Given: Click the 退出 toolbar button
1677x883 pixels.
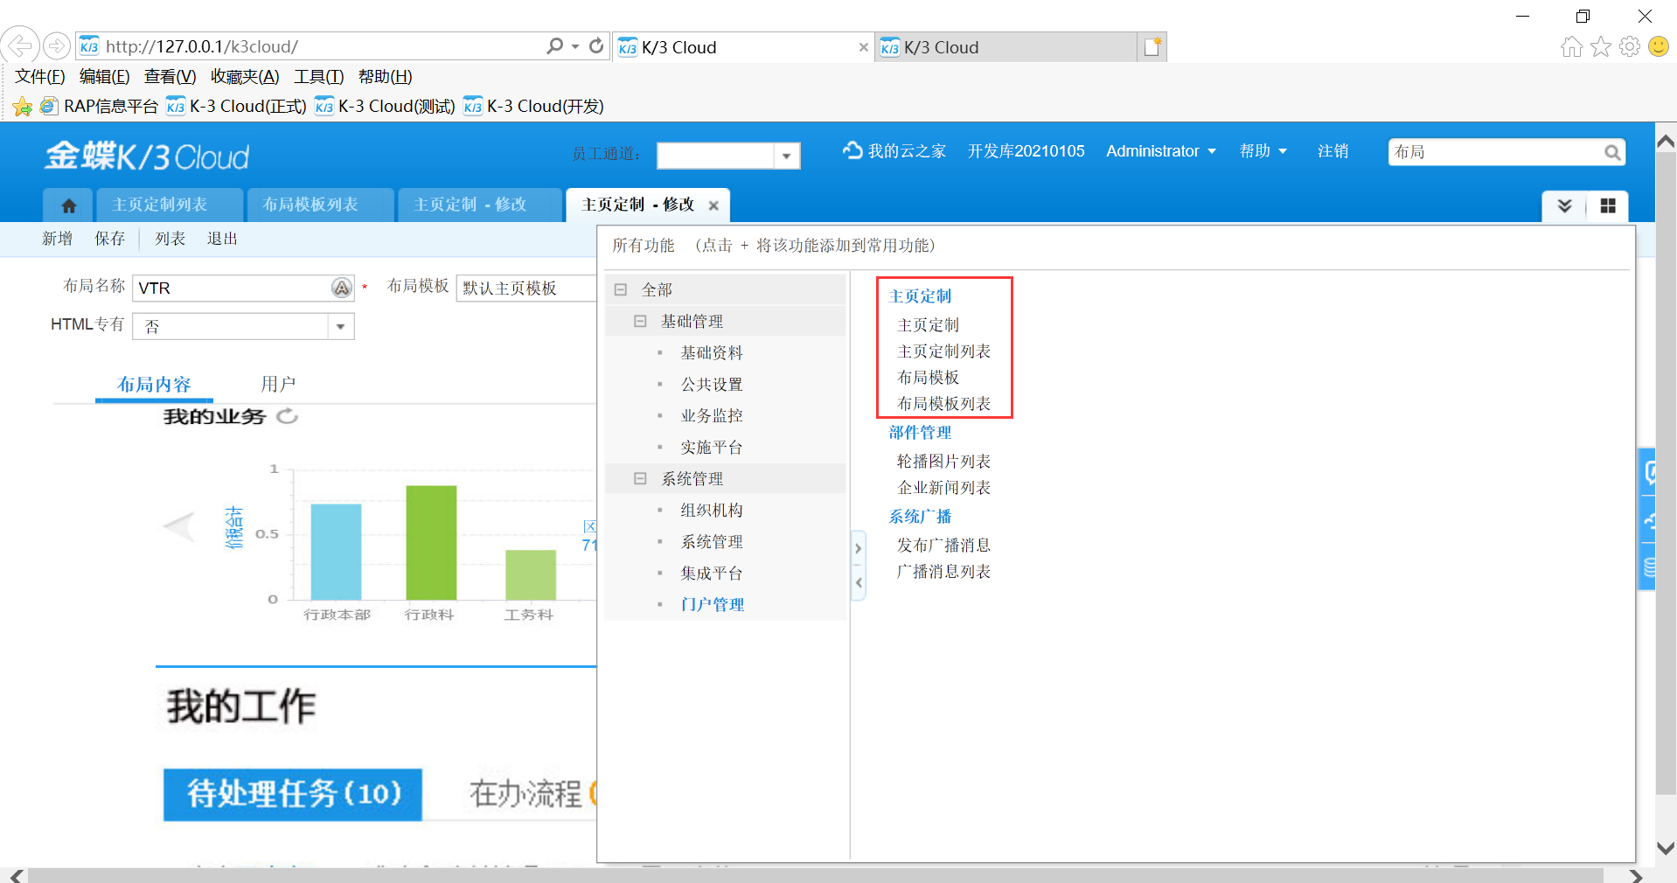Looking at the screenshot, I should tap(222, 239).
